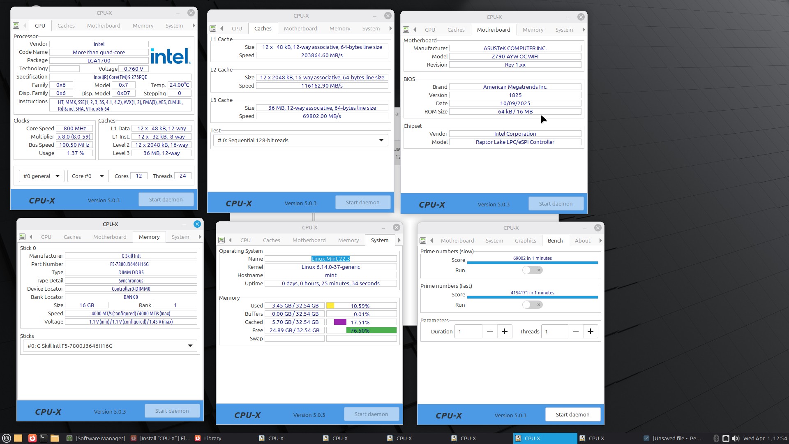Expand the #0 general cache type dropdown
Image resolution: width=789 pixels, height=444 pixels.
41,176
